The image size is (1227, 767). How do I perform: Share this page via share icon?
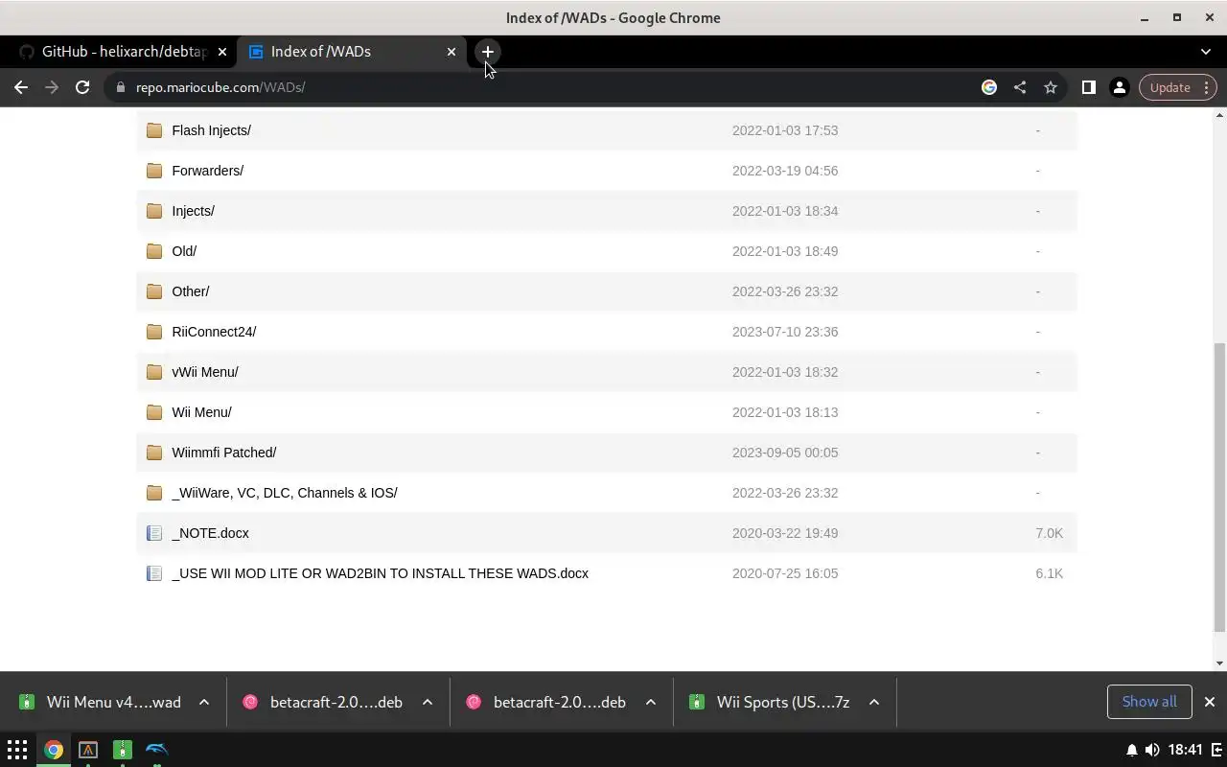pyautogui.click(x=1020, y=87)
